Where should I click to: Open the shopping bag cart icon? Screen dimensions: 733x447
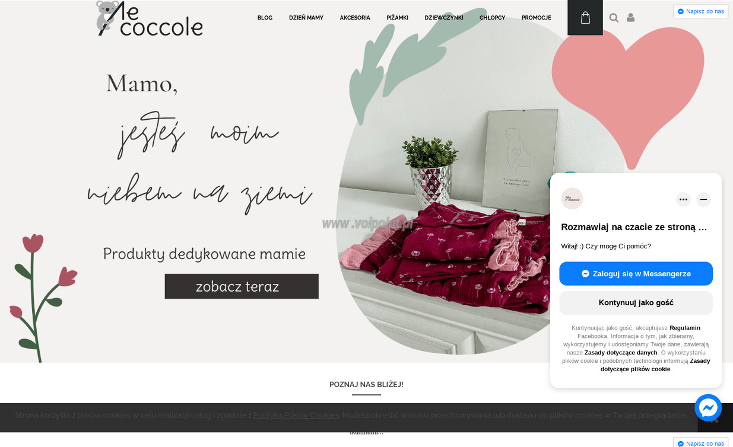pos(585,18)
